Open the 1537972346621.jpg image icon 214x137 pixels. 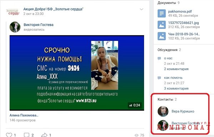(x=162, y=25)
